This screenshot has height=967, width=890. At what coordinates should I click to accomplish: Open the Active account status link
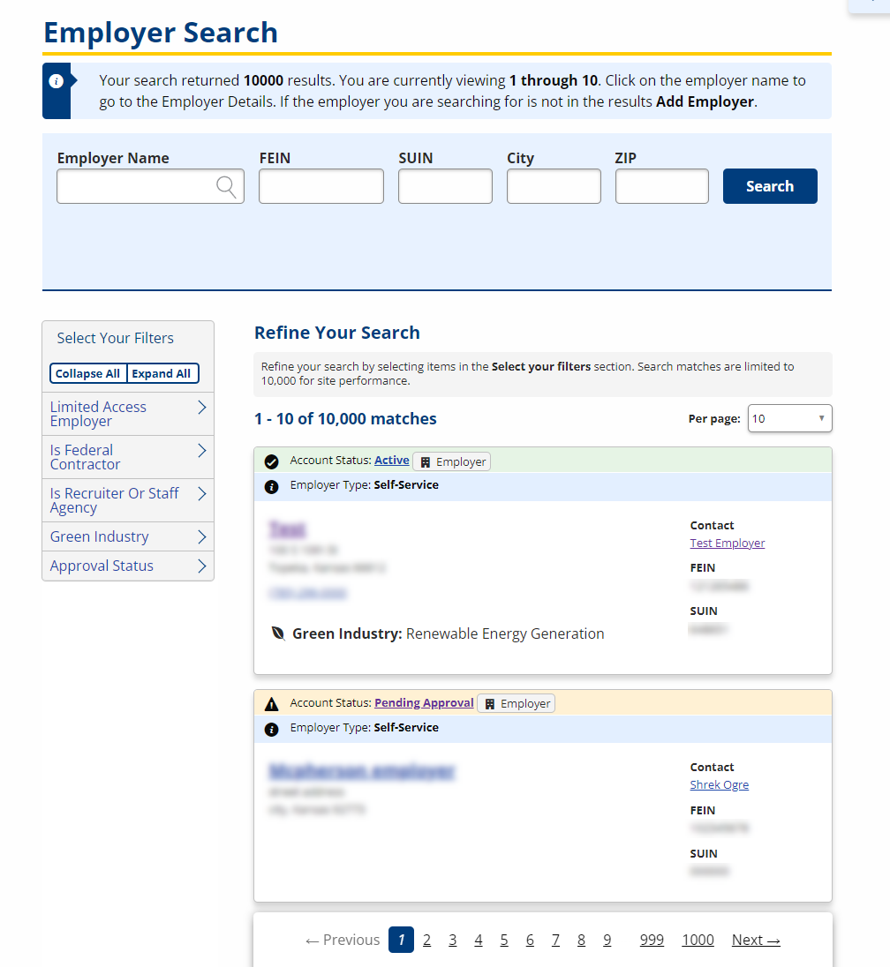pyautogui.click(x=391, y=460)
